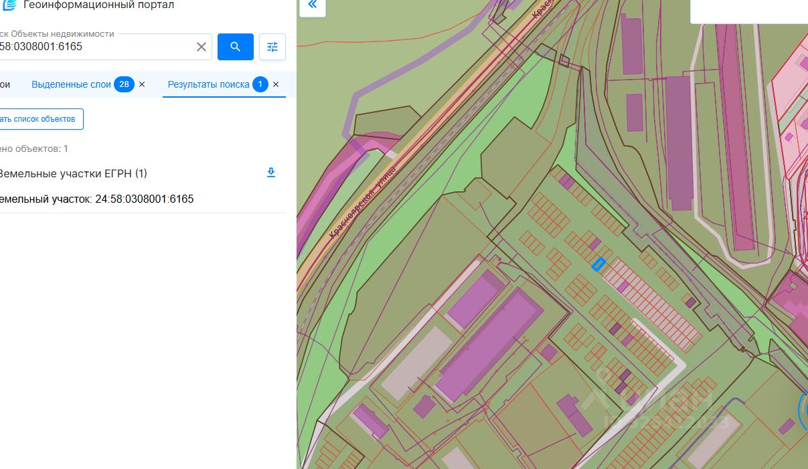
Task: Open result Земельный участок 24:58:0308001:6165
Action: pos(96,199)
